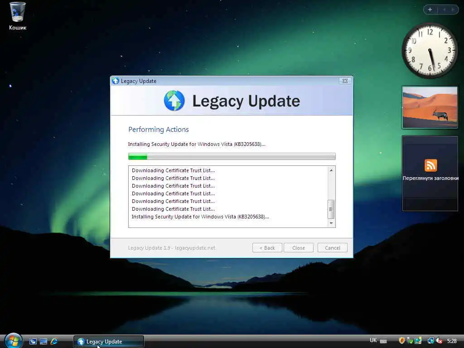Image resolution: width=464 pixels, height=348 pixels.
Task: Click the log scrollbar down arrow
Action: point(331,223)
